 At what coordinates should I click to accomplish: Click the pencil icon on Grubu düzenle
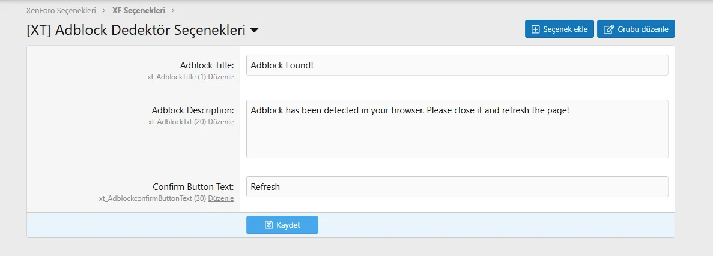coord(608,29)
